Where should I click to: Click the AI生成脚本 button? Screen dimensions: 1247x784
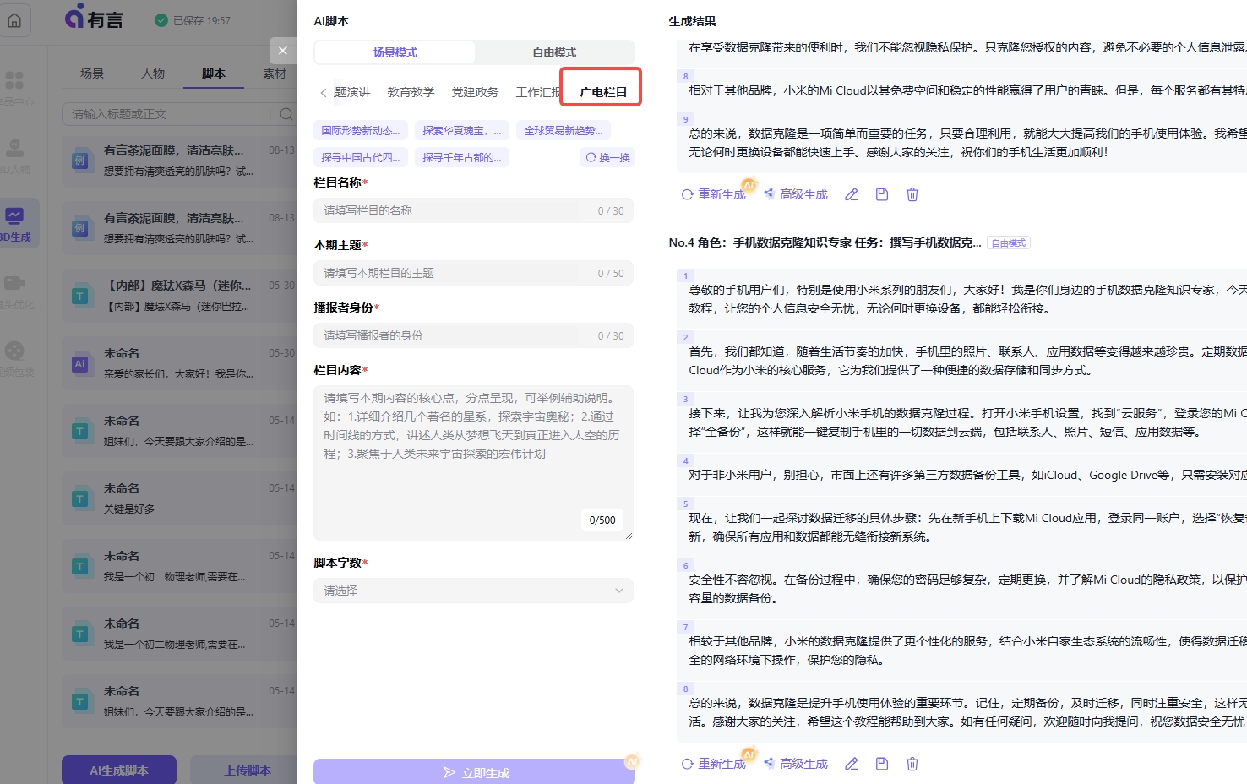coord(119,770)
